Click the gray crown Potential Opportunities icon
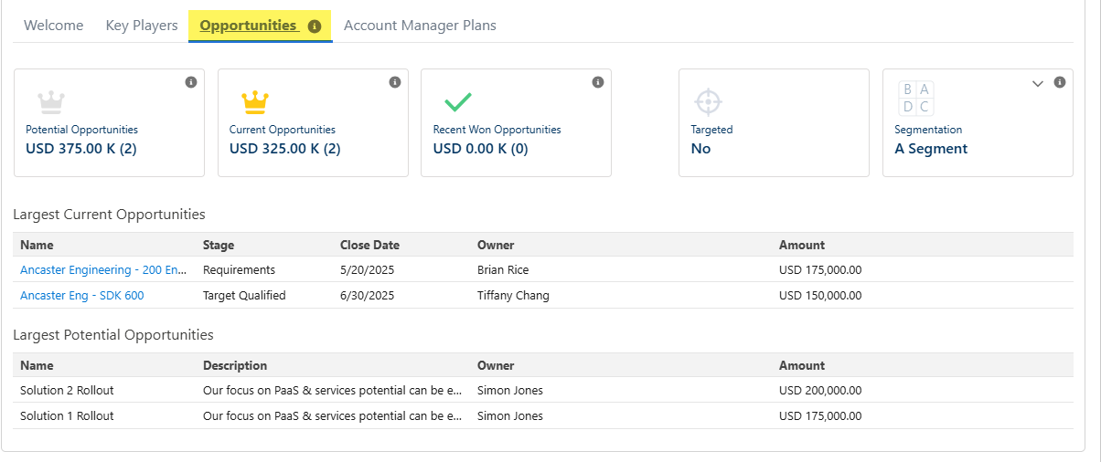The height and width of the screenshot is (462, 1101). (51, 100)
